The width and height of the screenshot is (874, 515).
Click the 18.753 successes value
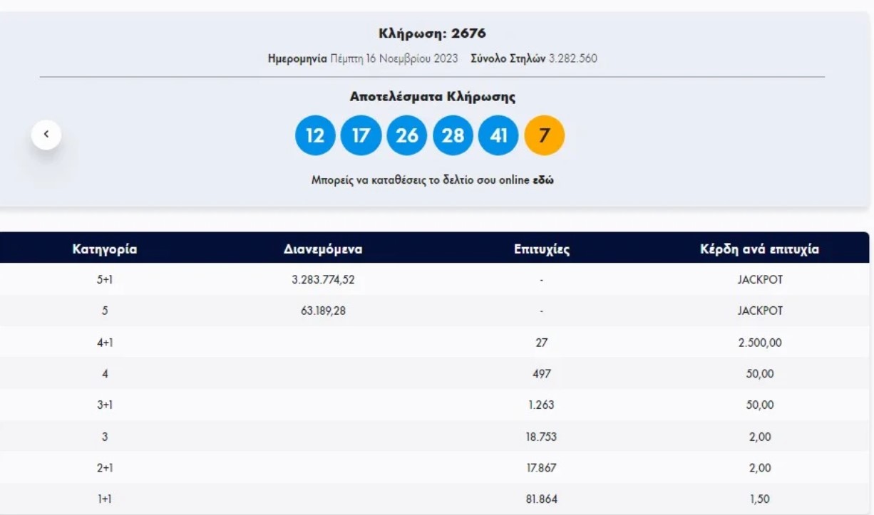coord(541,437)
